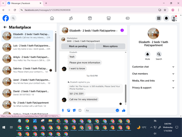
Task: Click 'Please give more information' message
Action: (85, 62)
